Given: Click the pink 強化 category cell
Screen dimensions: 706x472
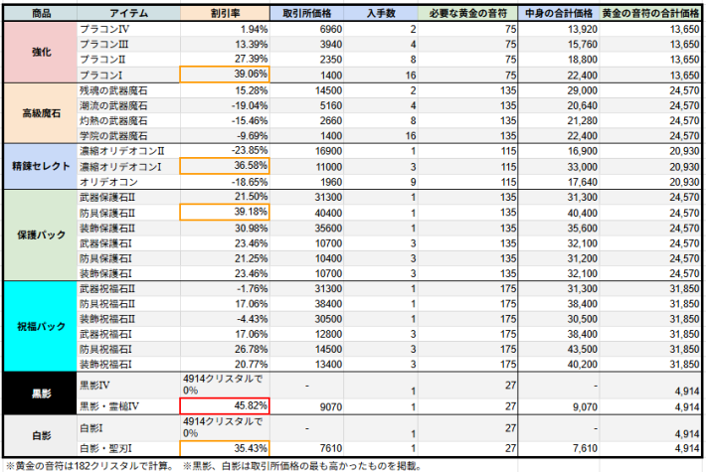Looking at the screenshot, I should 40,52.
